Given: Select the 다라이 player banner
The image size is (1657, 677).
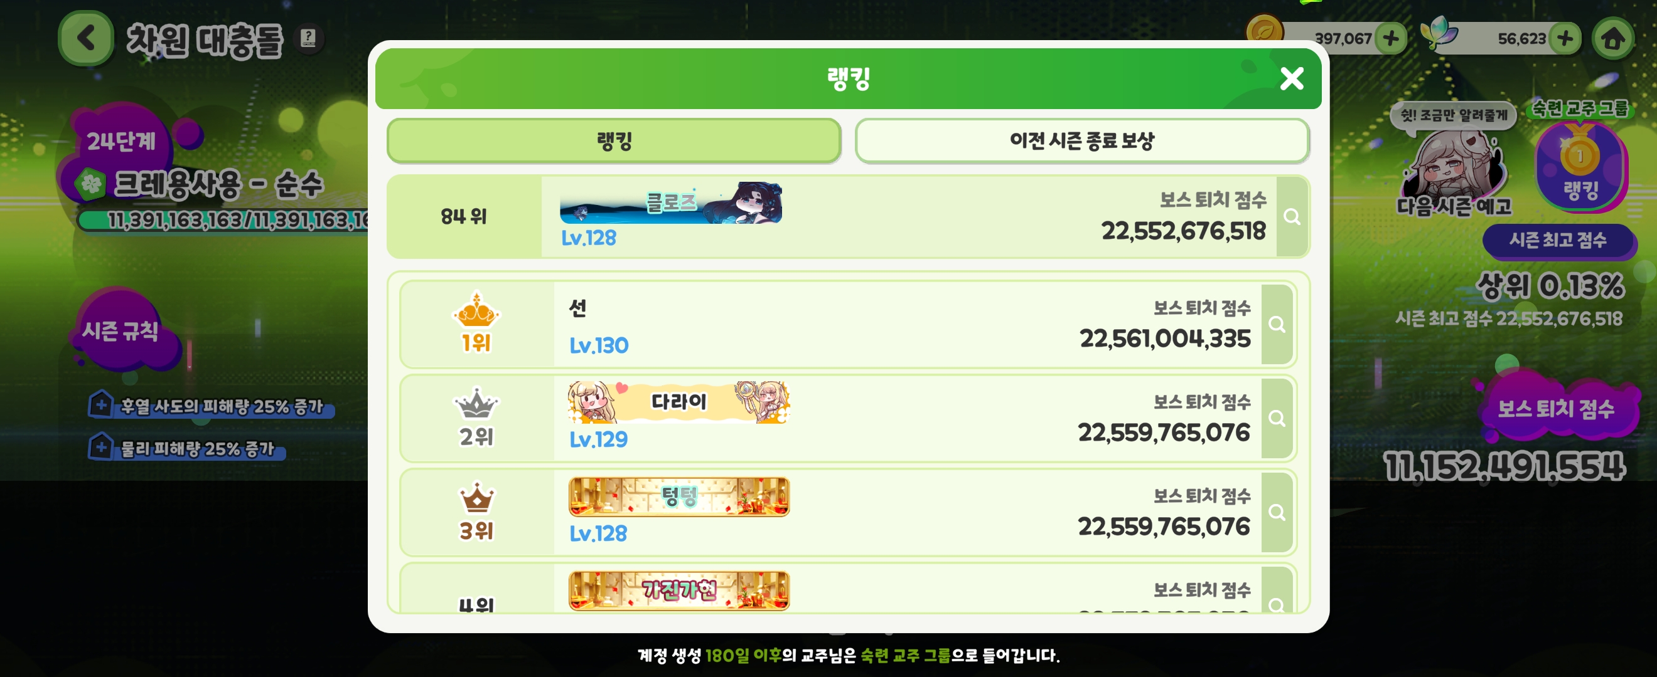Looking at the screenshot, I should [678, 402].
